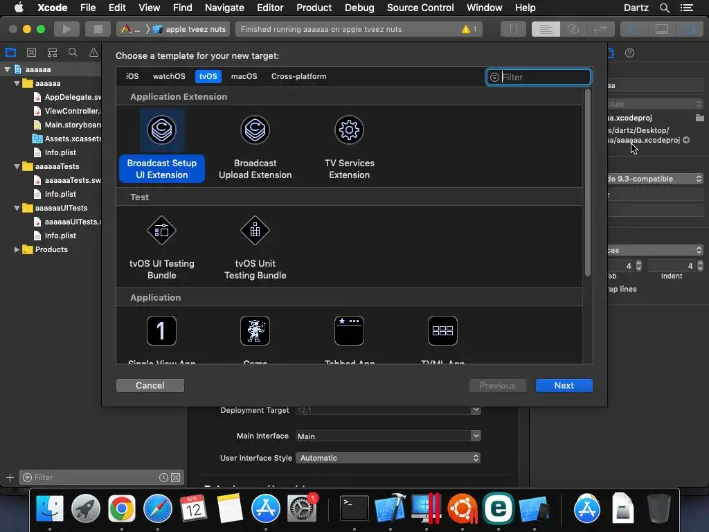The image size is (709, 532).
Task: Show the standard editor layout button
Action: pyautogui.click(x=546, y=29)
